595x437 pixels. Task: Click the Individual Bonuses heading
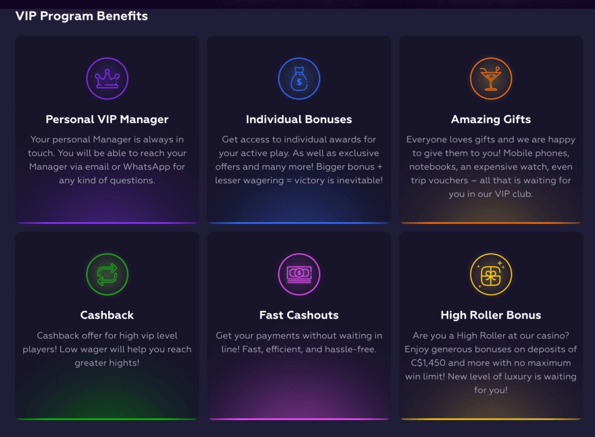click(x=299, y=120)
